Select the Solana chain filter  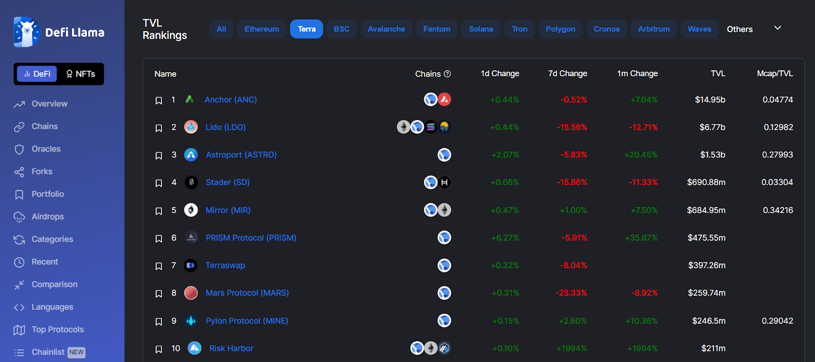point(481,29)
